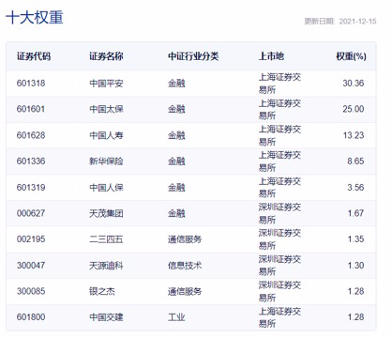This screenshot has width=392, height=338.
Task: Click 天源迪科 row's 深圳证券交易所 cell
Action: coord(279,266)
